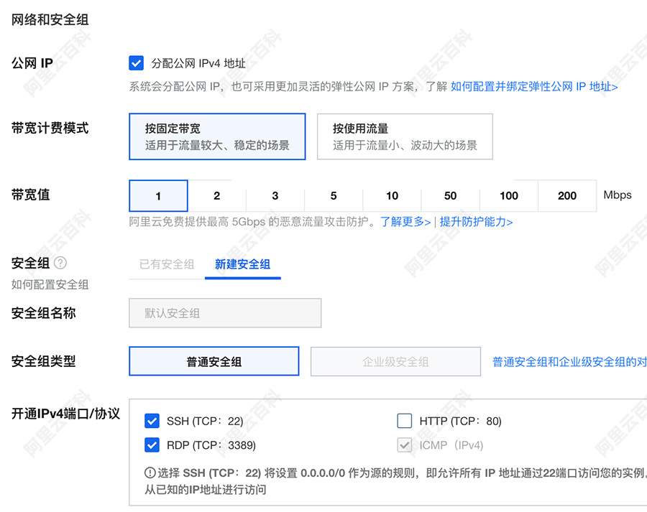Select the 新建安全组 tab
The height and width of the screenshot is (512, 647).
point(243,264)
